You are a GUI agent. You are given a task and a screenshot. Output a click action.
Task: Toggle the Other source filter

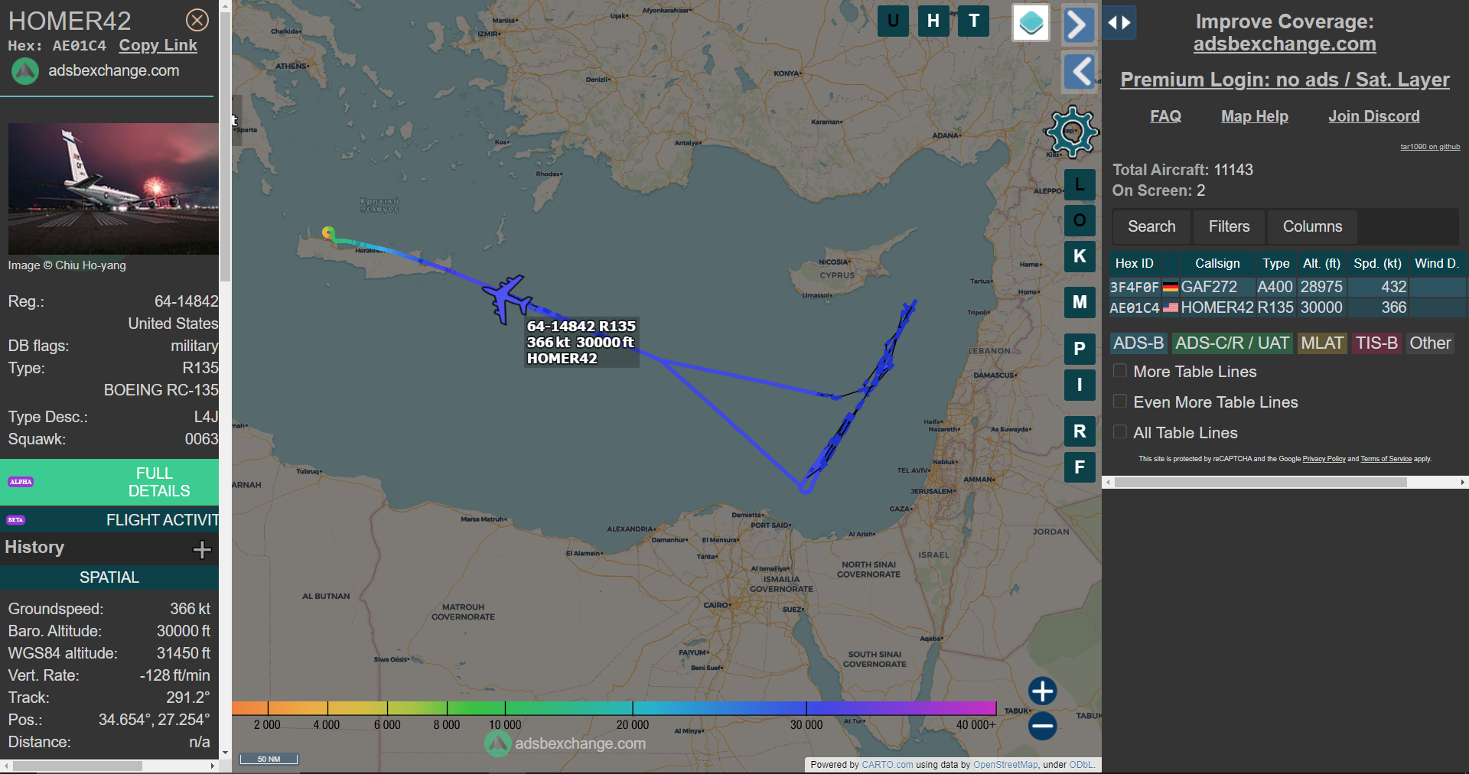[x=1430, y=343]
